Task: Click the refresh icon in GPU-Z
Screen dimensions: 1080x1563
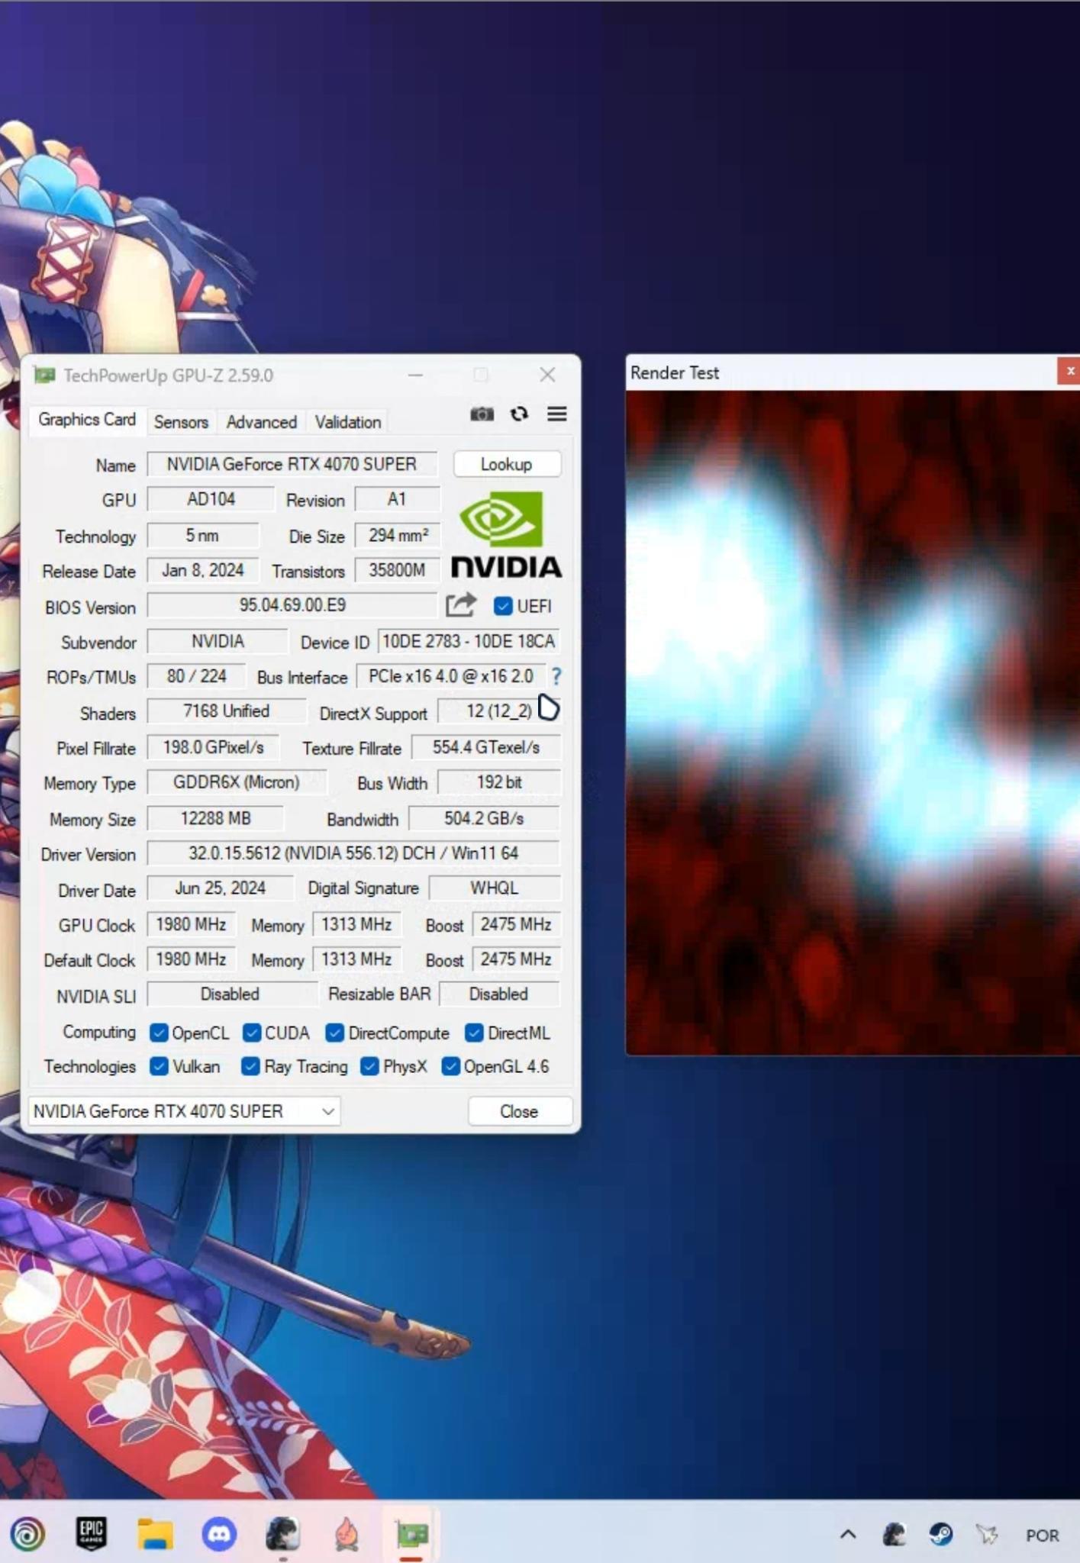Action: coord(520,414)
